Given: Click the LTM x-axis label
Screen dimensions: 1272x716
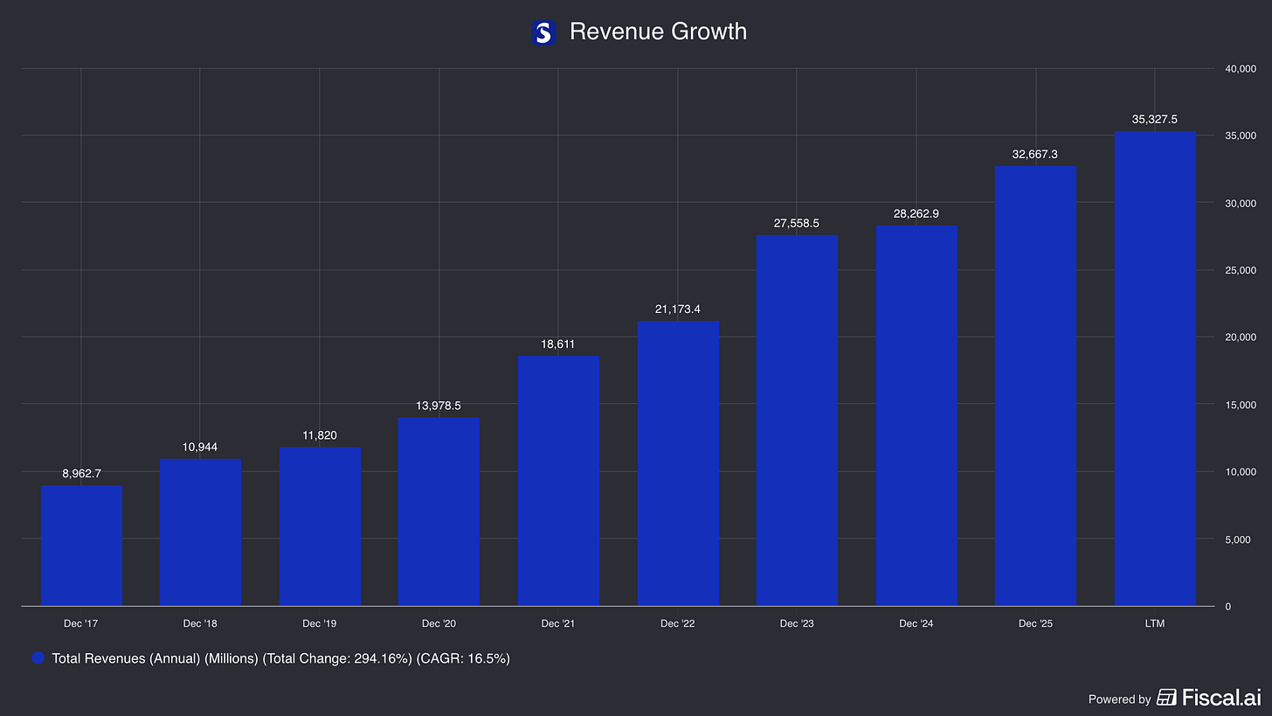Looking at the screenshot, I should [x=1155, y=623].
